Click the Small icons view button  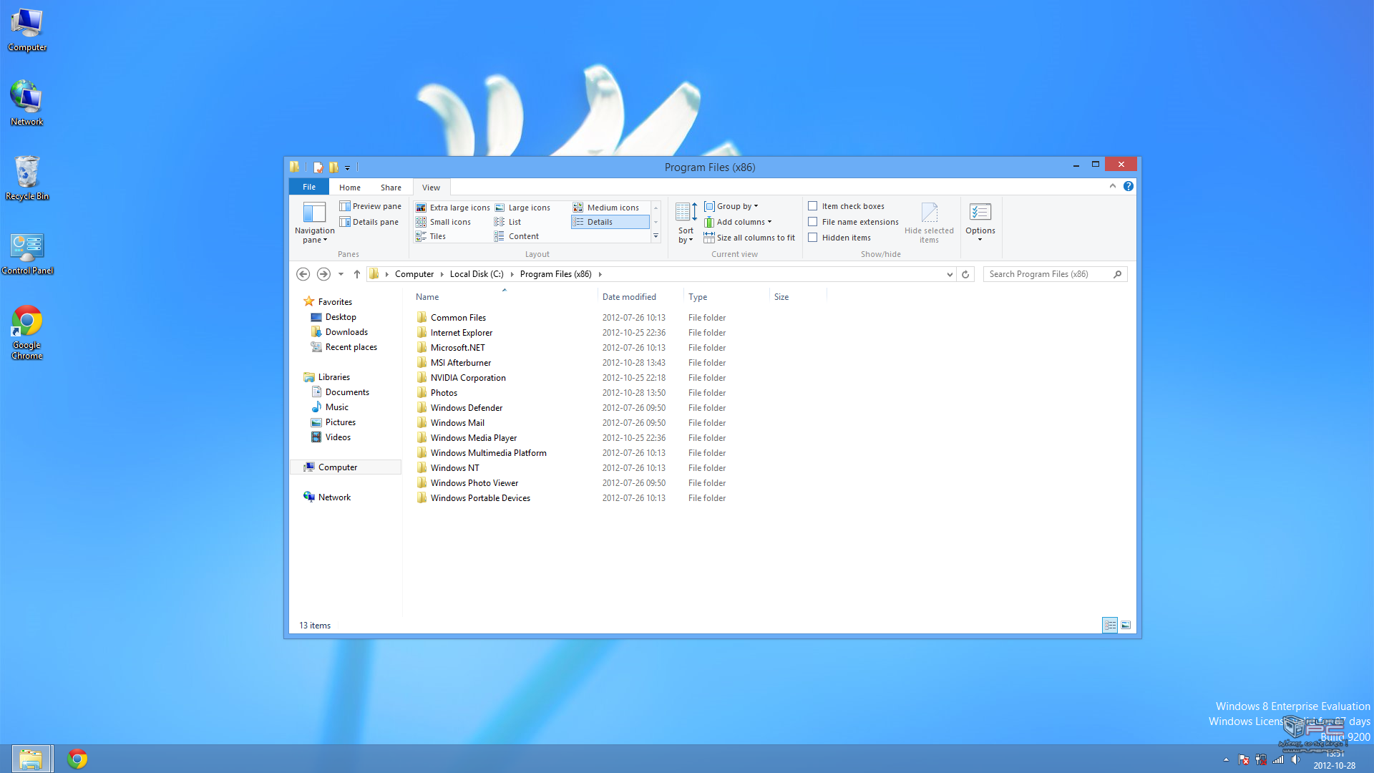[450, 221]
